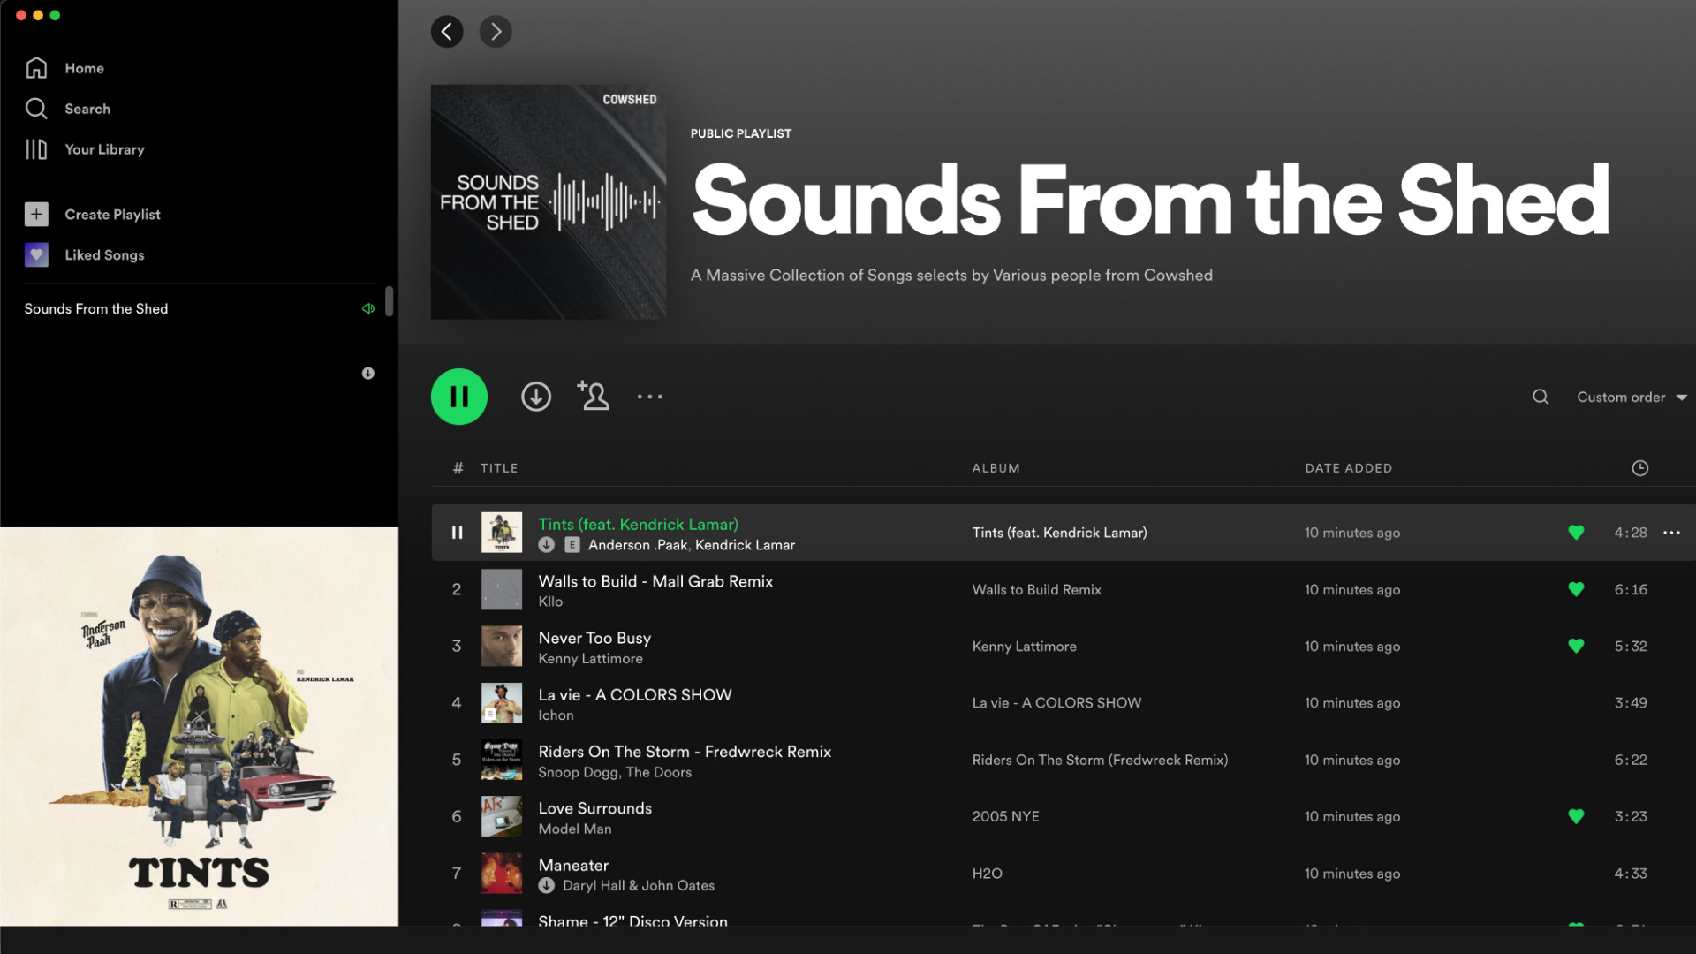
Task: Open the Kenny Lattimore album link
Action: (1024, 646)
